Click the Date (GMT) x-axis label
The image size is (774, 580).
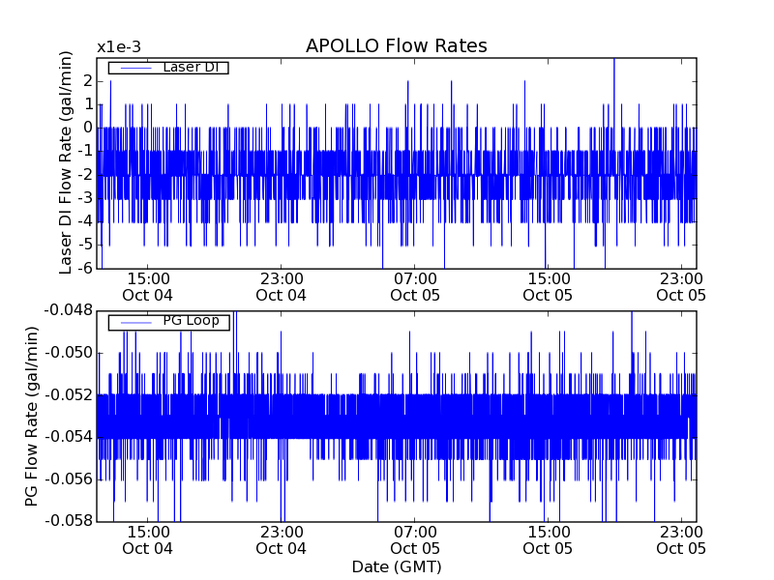pos(396,566)
